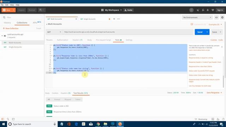Add a new request tab with plus icon
Viewport: 226px width, 127px height.
click(x=114, y=19)
